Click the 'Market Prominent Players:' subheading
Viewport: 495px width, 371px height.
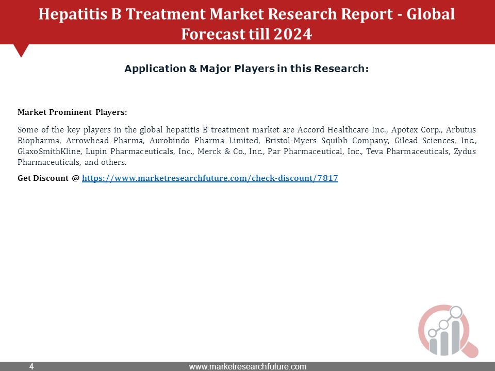point(72,112)
